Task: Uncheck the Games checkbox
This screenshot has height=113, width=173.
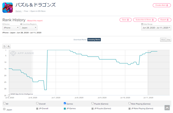Action: (65, 103)
